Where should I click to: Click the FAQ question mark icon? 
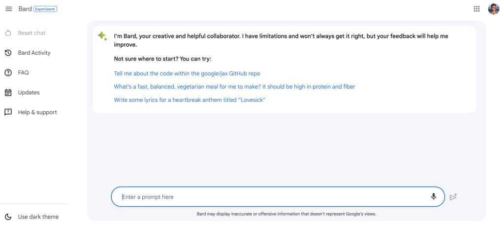(x=8, y=73)
